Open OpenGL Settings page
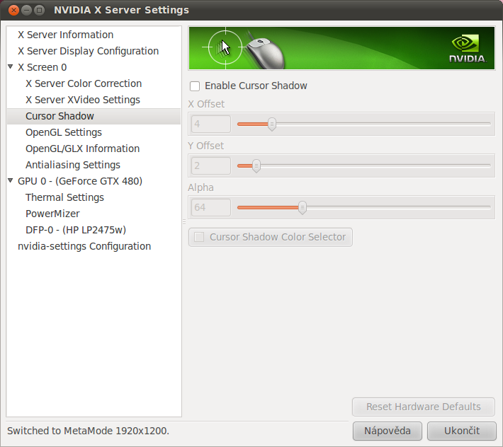This screenshot has width=503, height=447. (x=64, y=132)
